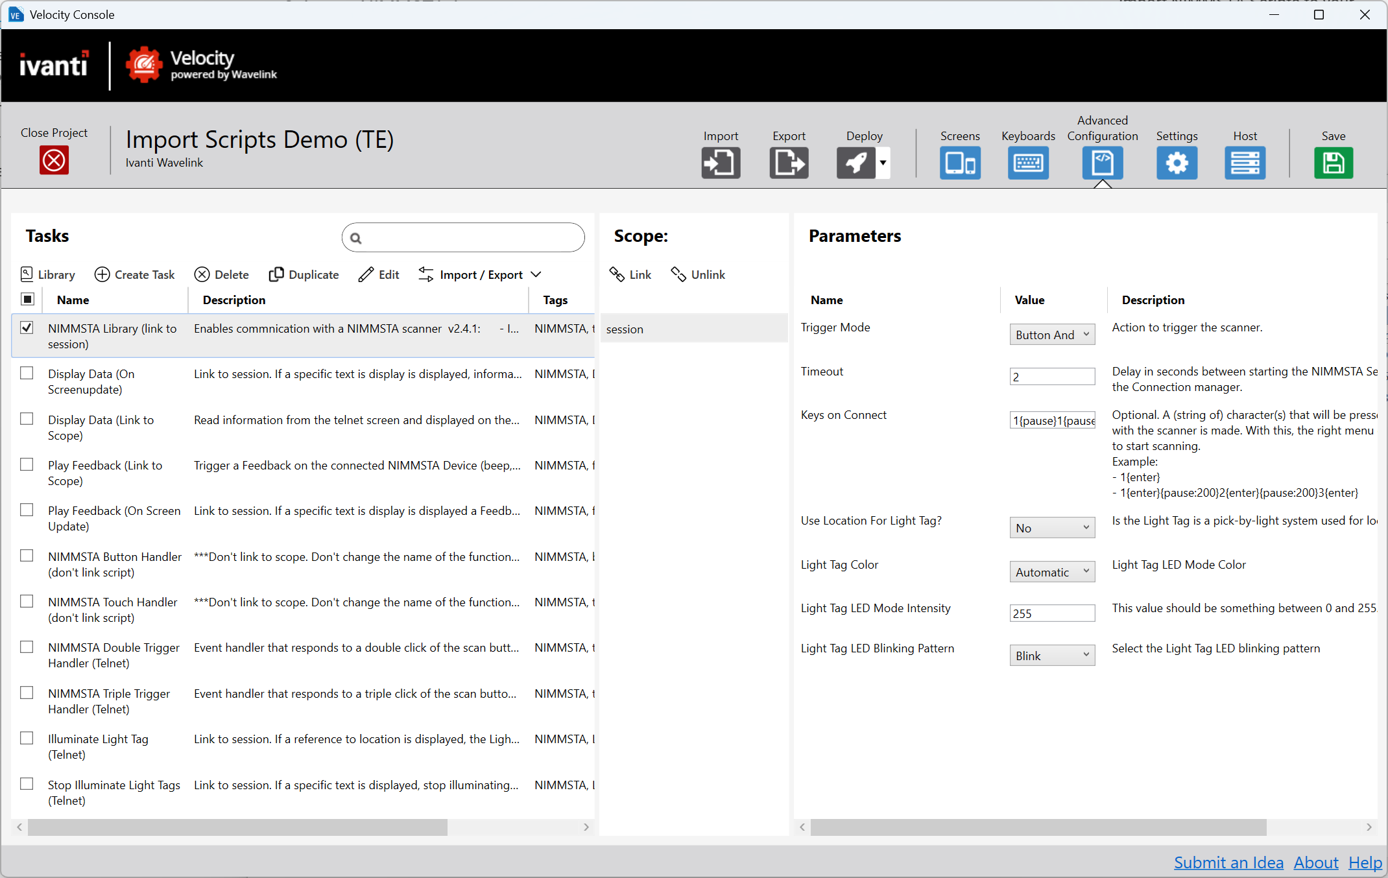
Task: Open Advanced Configuration section
Action: [x=1103, y=162]
